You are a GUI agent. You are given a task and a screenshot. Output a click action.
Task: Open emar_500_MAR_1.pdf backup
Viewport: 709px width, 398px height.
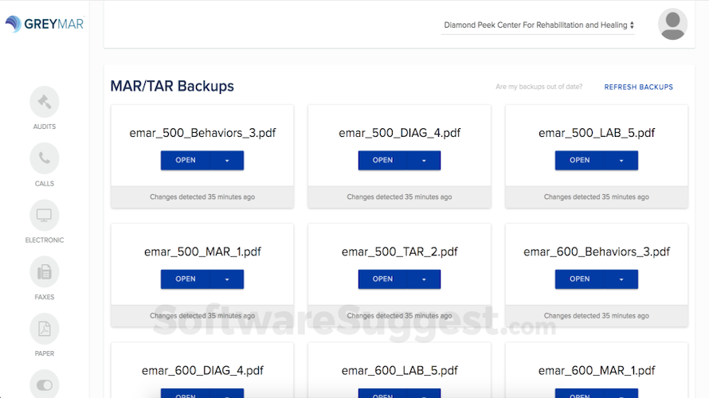[x=186, y=279]
